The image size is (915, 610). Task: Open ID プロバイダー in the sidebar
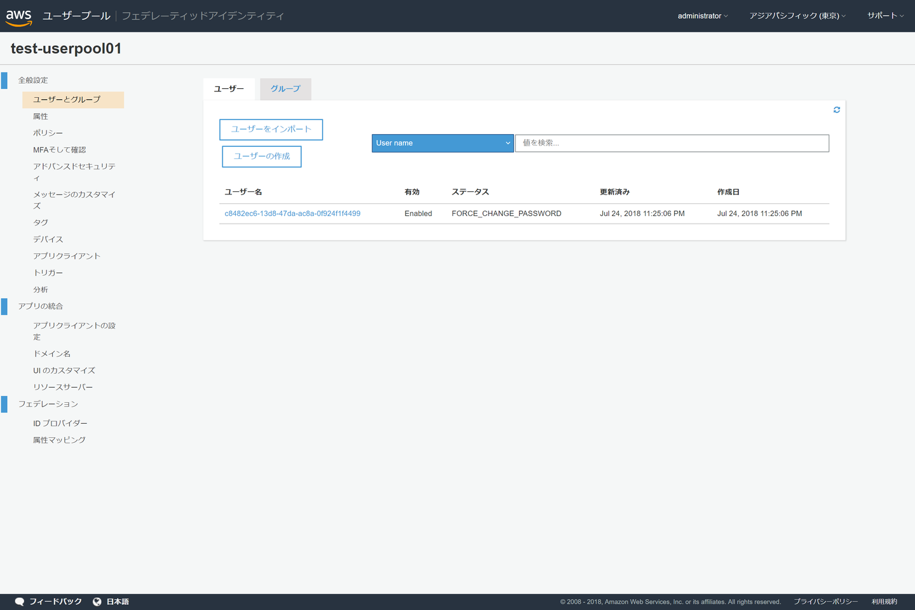click(60, 423)
